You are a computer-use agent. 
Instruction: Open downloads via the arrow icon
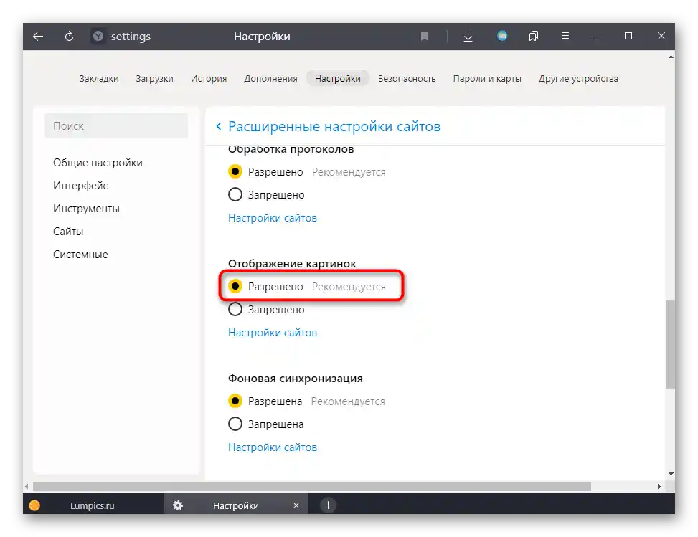click(x=468, y=36)
